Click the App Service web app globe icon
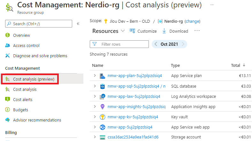252x141 pixels. click(x=103, y=127)
